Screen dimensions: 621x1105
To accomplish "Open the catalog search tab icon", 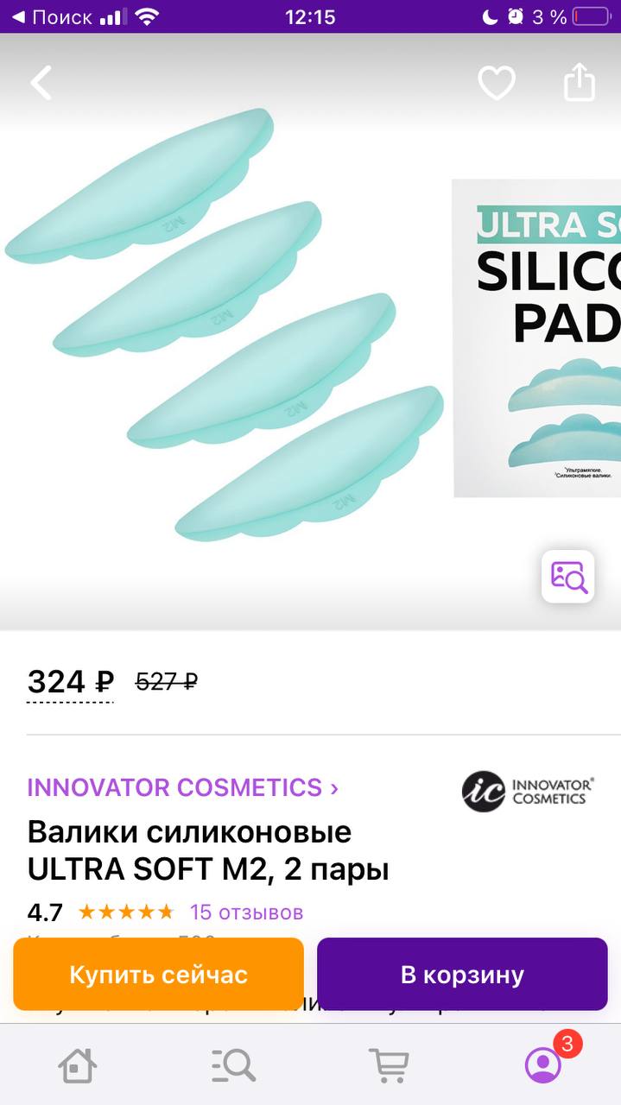I will (233, 1065).
